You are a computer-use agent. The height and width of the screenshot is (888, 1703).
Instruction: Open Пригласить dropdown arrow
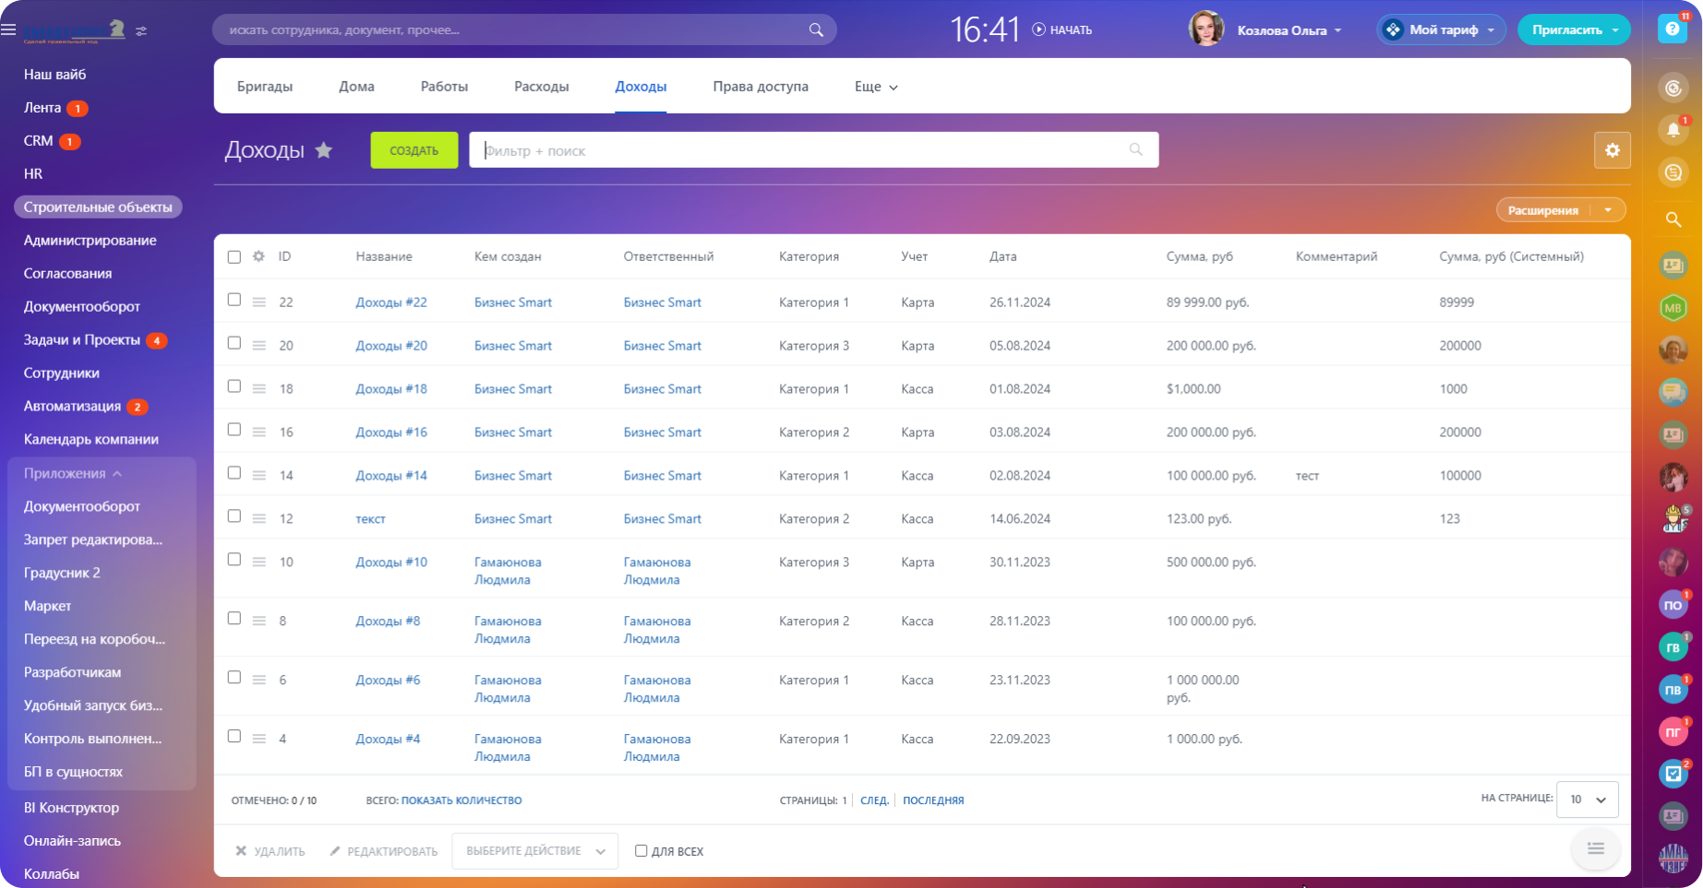[1615, 30]
